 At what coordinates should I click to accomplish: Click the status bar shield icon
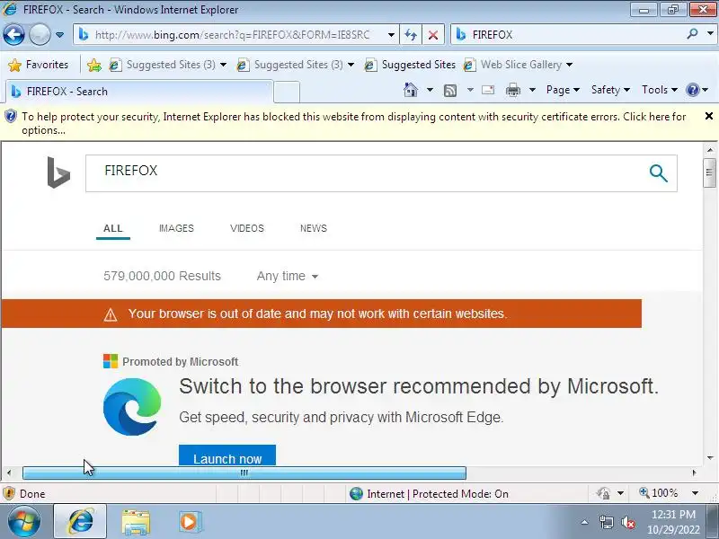pos(9,493)
